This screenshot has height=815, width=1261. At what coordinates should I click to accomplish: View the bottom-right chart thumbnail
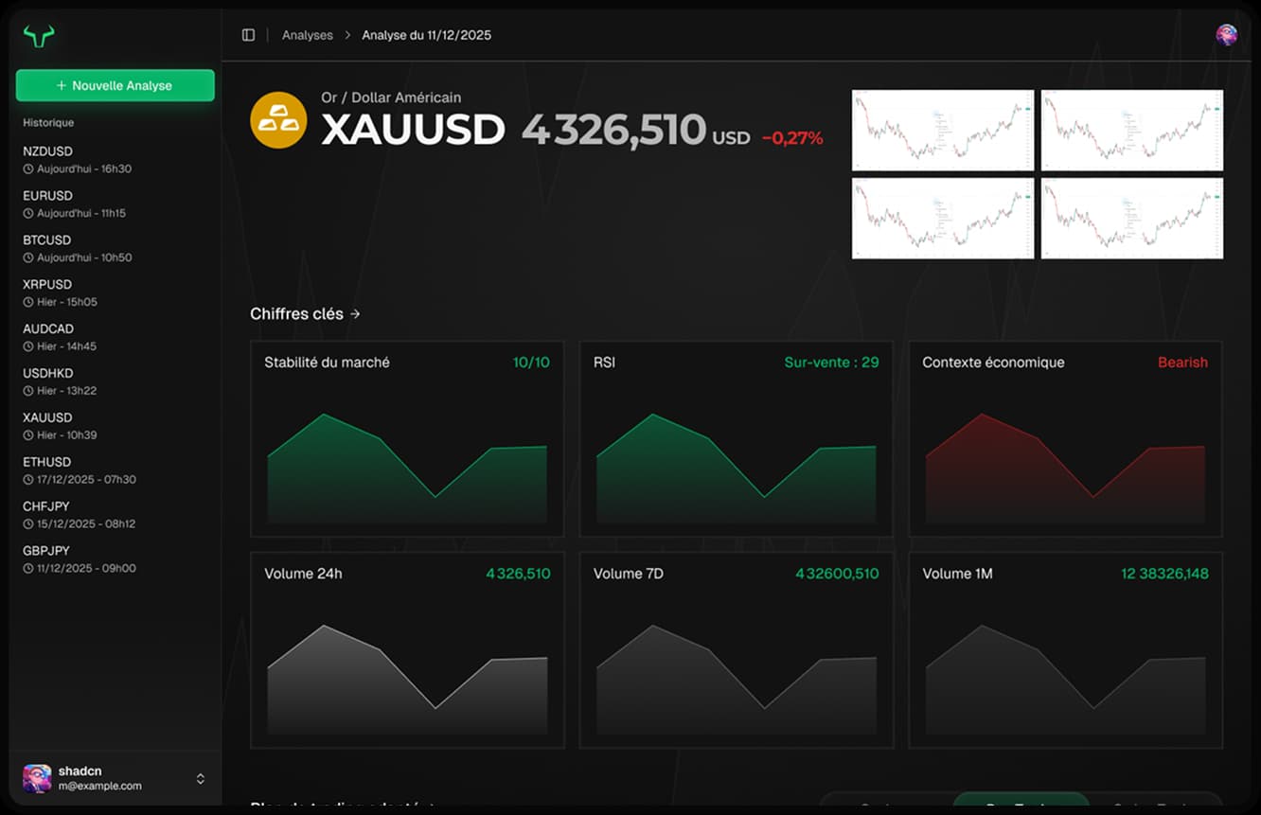tap(1132, 219)
